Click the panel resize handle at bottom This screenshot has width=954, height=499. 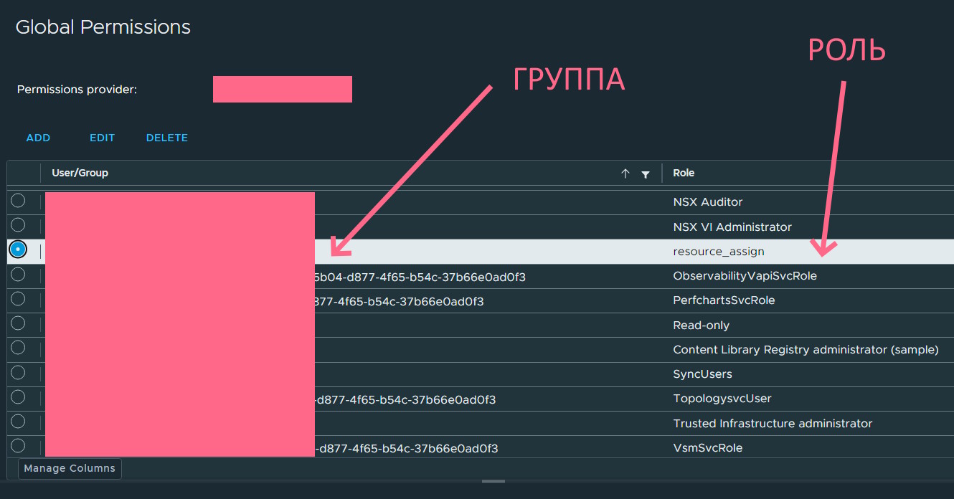[x=493, y=481]
